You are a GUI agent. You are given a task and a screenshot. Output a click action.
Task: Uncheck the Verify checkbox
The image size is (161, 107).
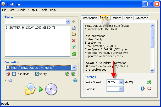pos(37,74)
